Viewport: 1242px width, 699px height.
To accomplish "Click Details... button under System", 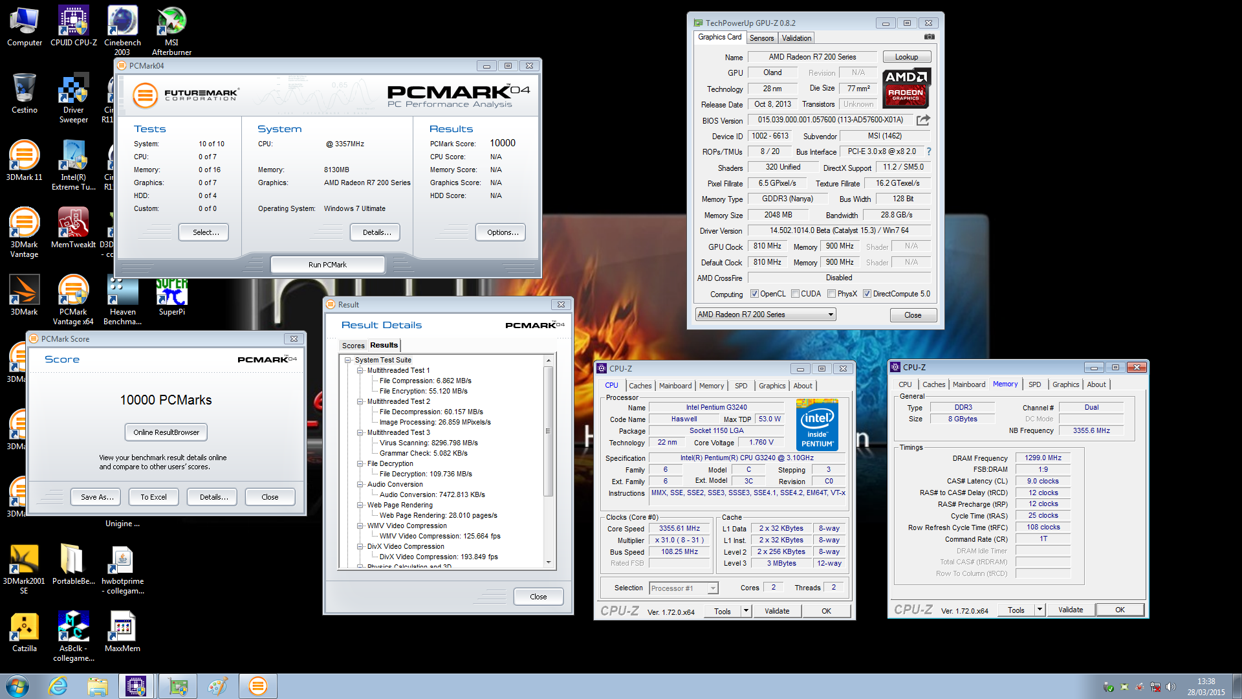I will [x=375, y=232].
